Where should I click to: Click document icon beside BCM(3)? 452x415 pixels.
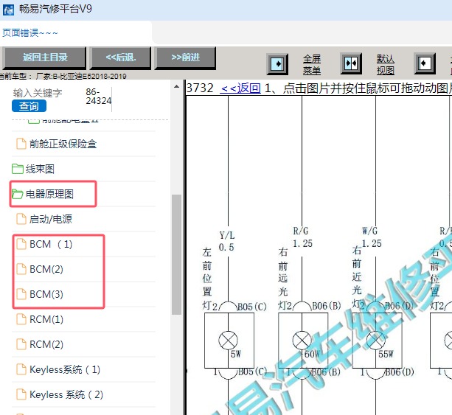pyautogui.click(x=21, y=294)
